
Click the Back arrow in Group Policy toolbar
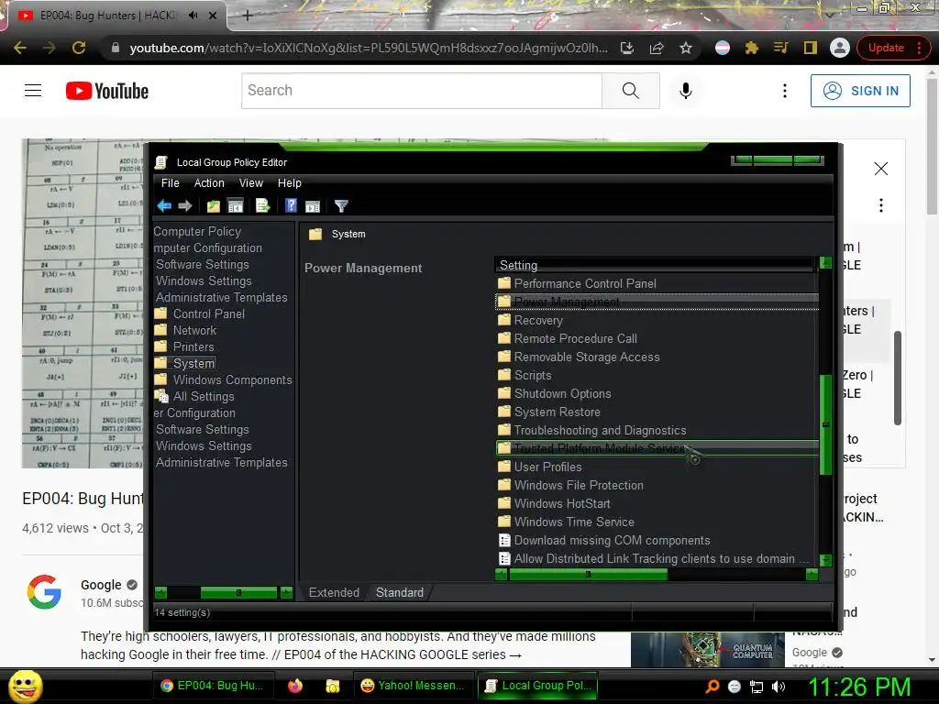point(164,206)
